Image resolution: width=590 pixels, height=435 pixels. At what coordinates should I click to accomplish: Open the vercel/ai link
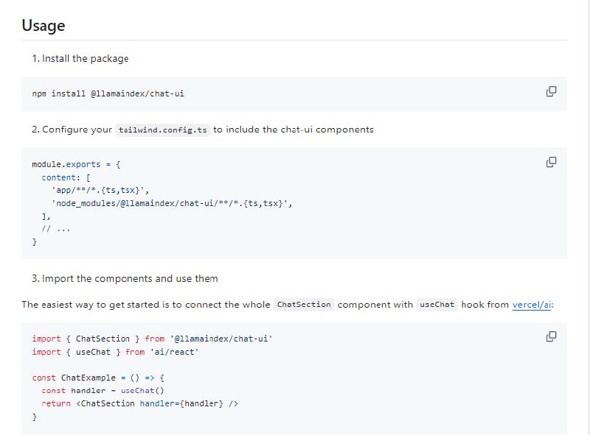pos(532,305)
